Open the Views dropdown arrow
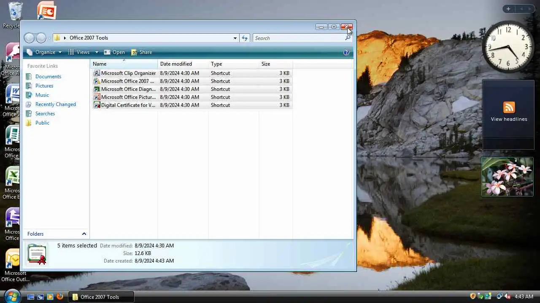Viewport: 540px width, 303px height. tap(97, 52)
